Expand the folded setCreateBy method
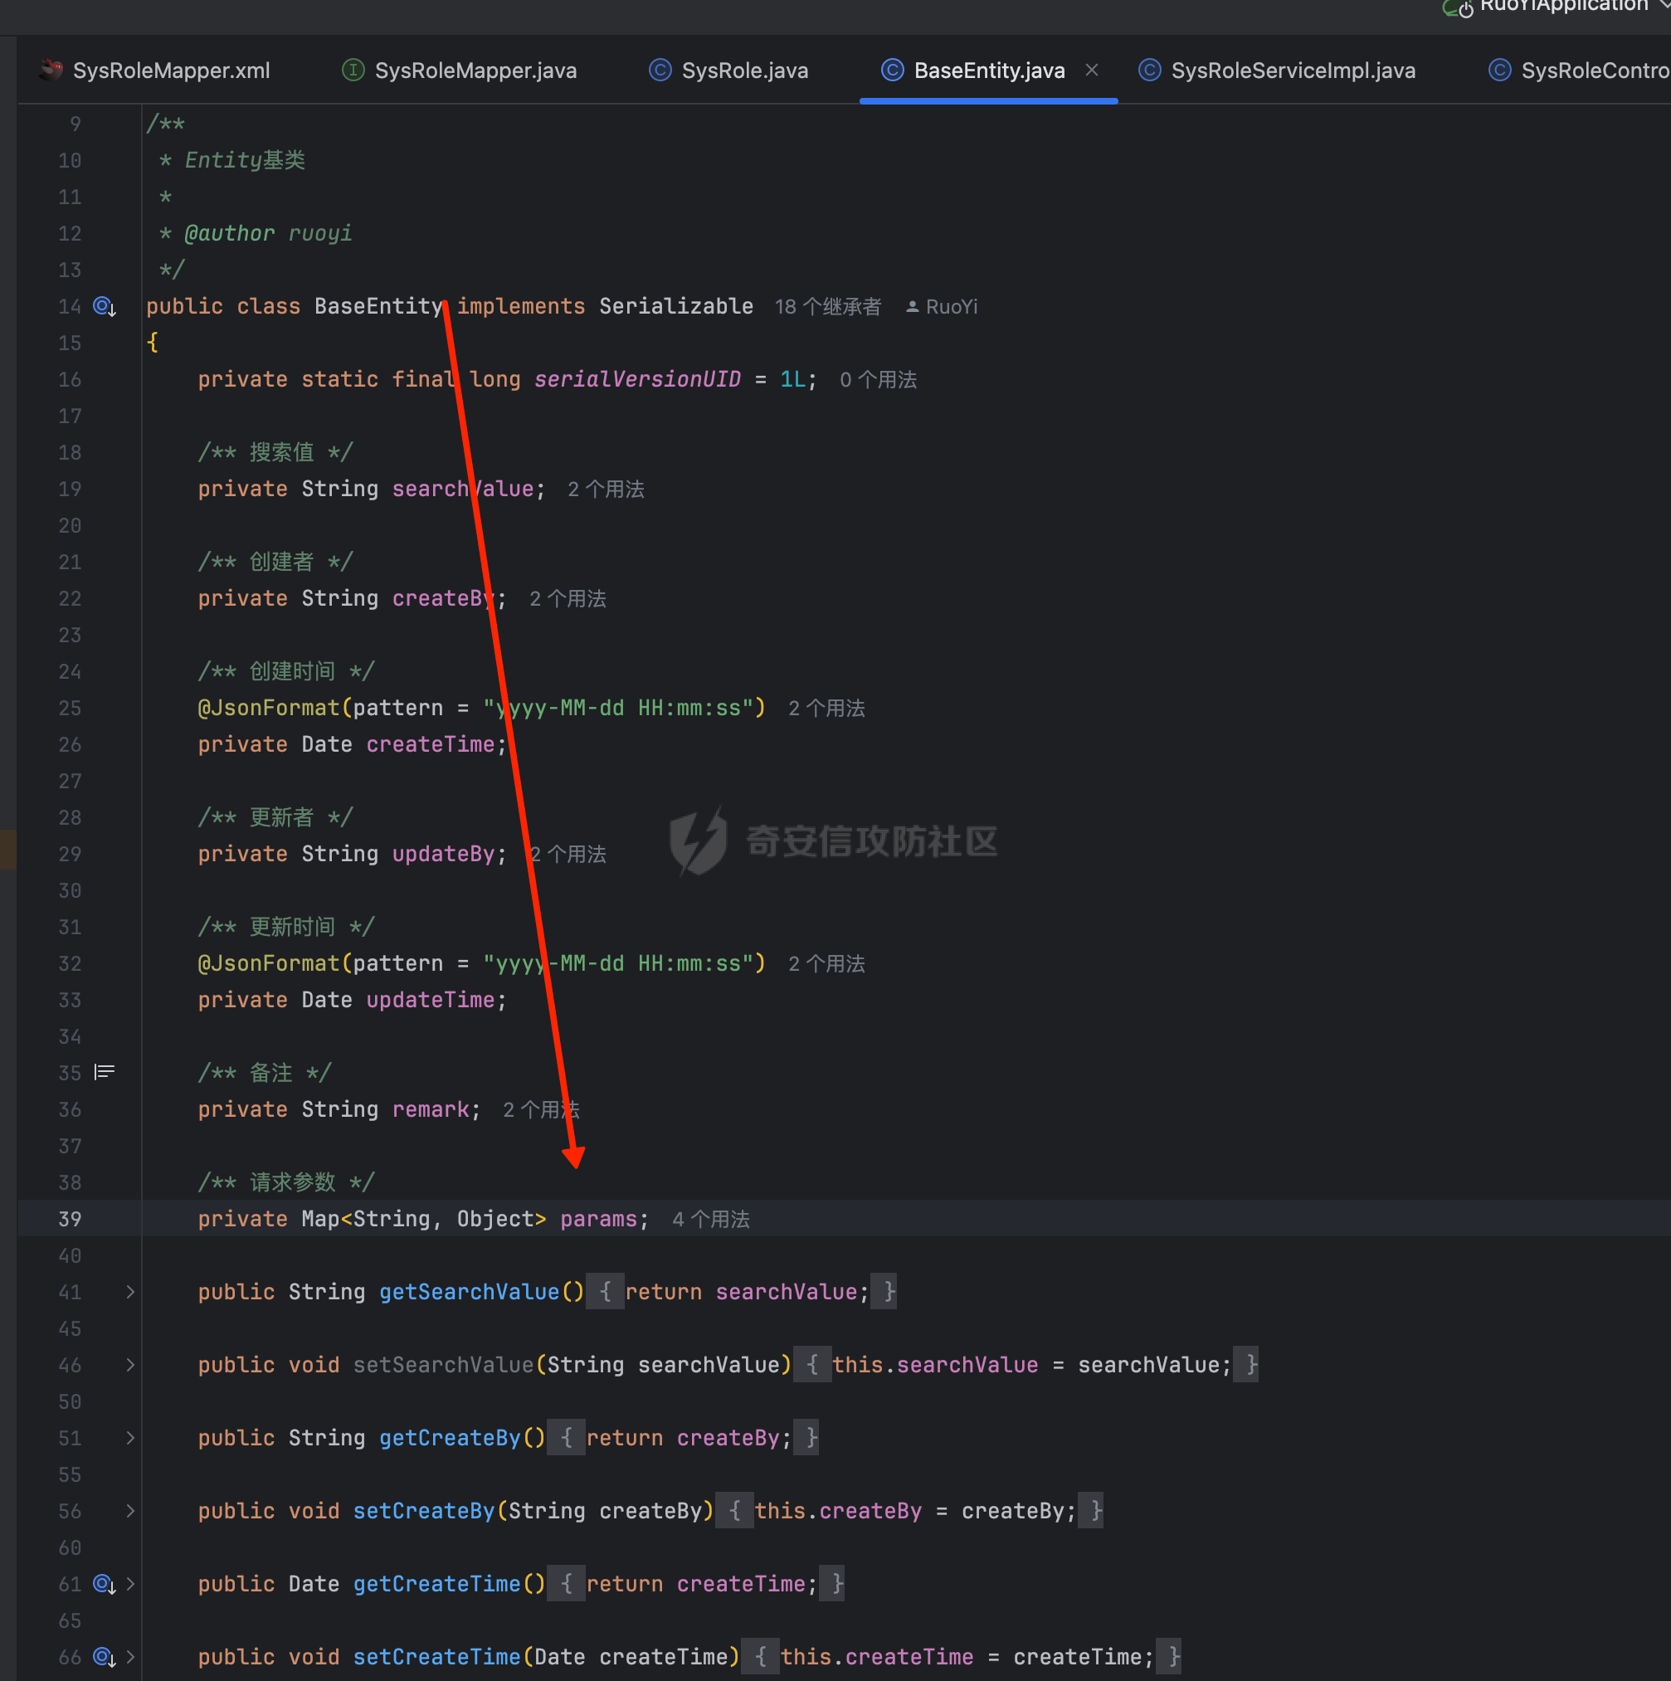 [x=130, y=1512]
